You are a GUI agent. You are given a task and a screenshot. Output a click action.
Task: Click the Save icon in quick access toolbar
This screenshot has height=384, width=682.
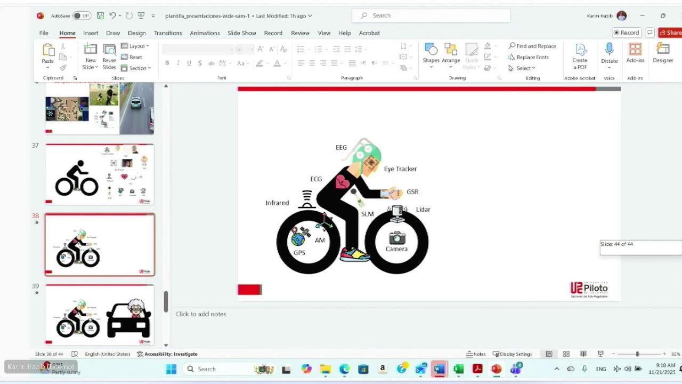99,15
